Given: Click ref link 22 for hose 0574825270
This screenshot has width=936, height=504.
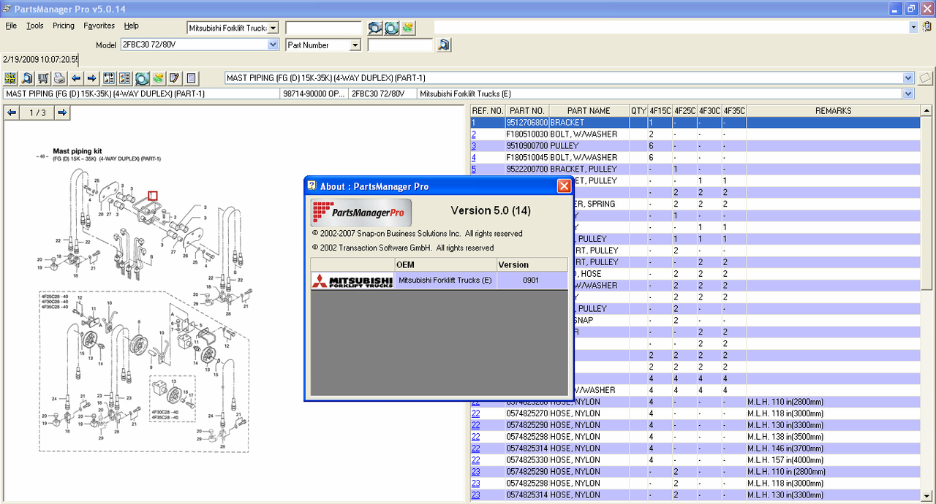Looking at the screenshot, I should pyautogui.click(x=475, y=413).
